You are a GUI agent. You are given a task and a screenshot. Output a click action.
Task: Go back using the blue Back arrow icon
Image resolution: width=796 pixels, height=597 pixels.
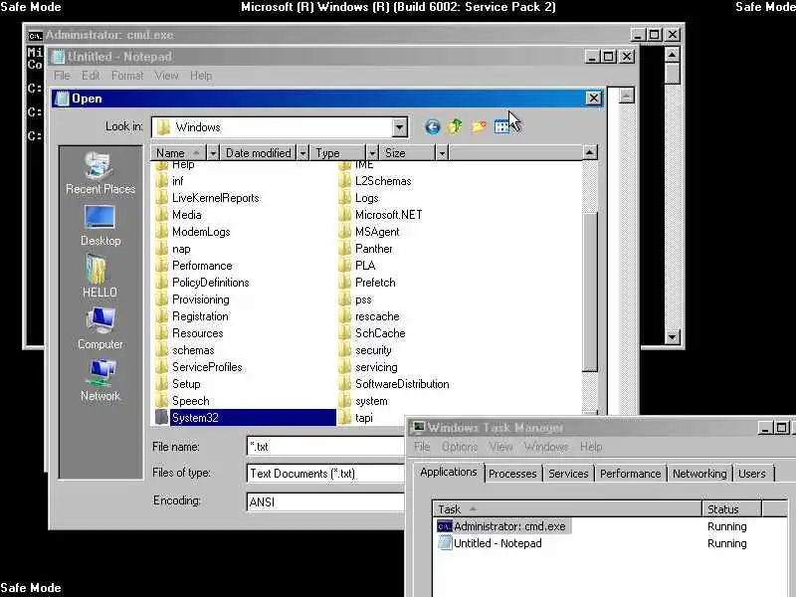432,126
